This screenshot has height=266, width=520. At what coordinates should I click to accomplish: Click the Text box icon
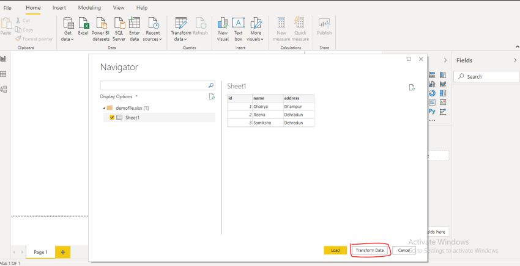tap(238, 23)
